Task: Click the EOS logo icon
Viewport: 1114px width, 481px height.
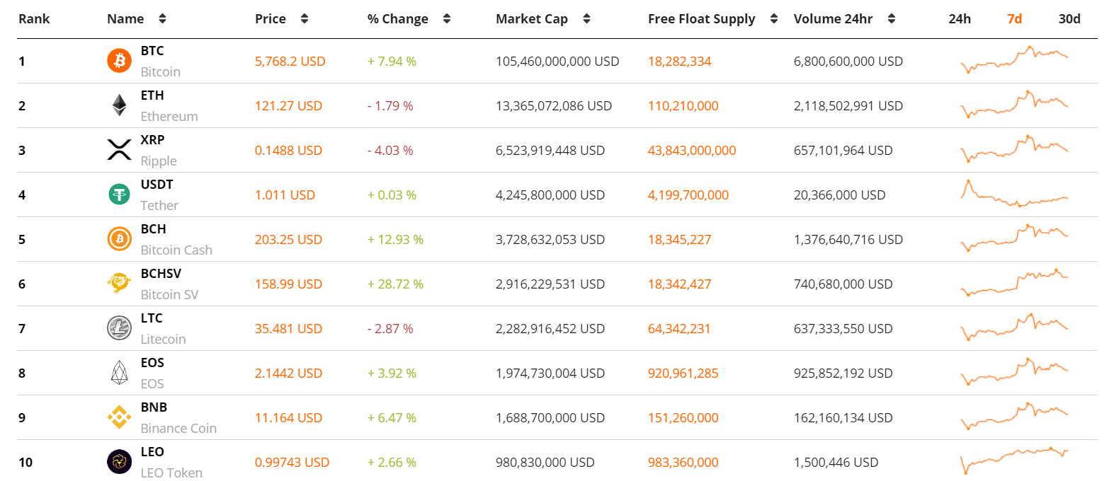Action: pyautogui.click(x=119, y=373)
